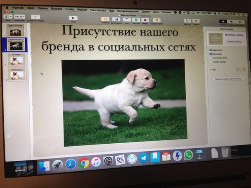Open the Вид view dropdown in toolbar
Screen dimensions: 251x188
point(8,16)
